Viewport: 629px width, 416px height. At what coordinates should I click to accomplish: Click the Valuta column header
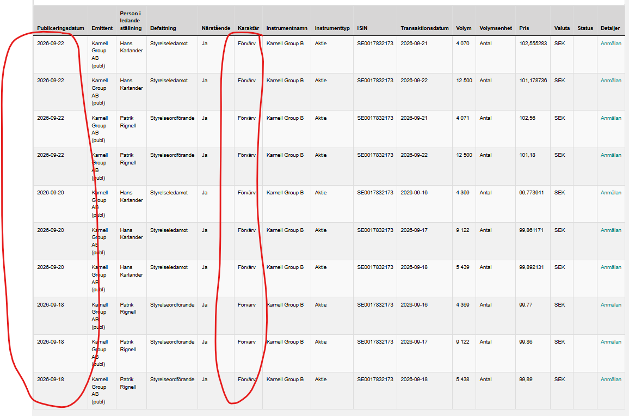click(562, 28)
